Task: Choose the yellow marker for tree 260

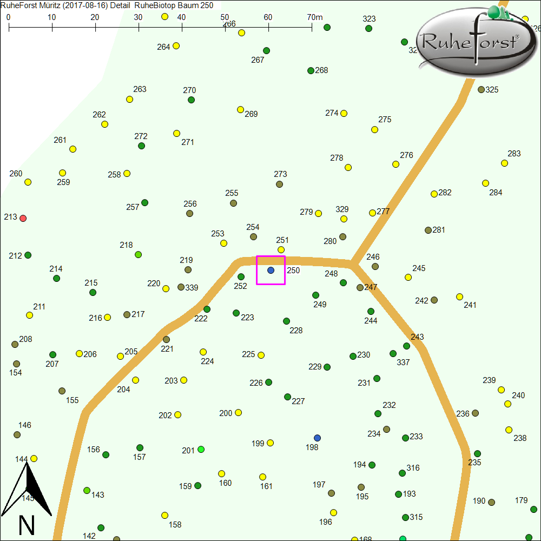Action: (28, 182)
